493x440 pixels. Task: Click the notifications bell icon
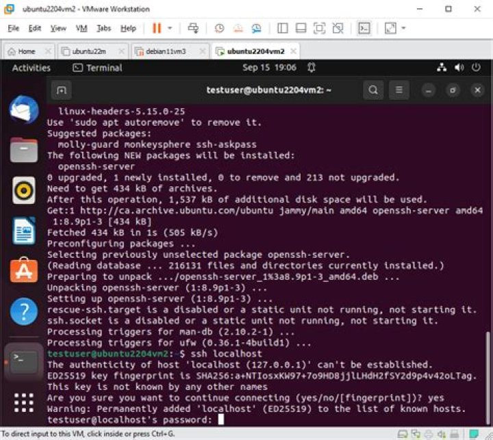(x=312, y=67)
